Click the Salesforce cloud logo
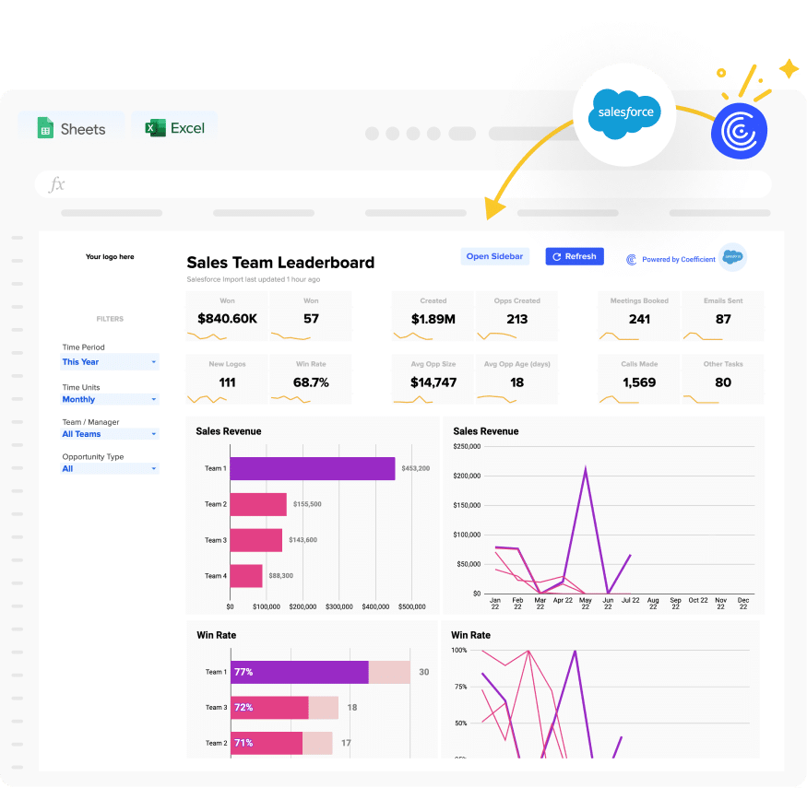Viewport: 807px width, 788px height. (624, 113)
